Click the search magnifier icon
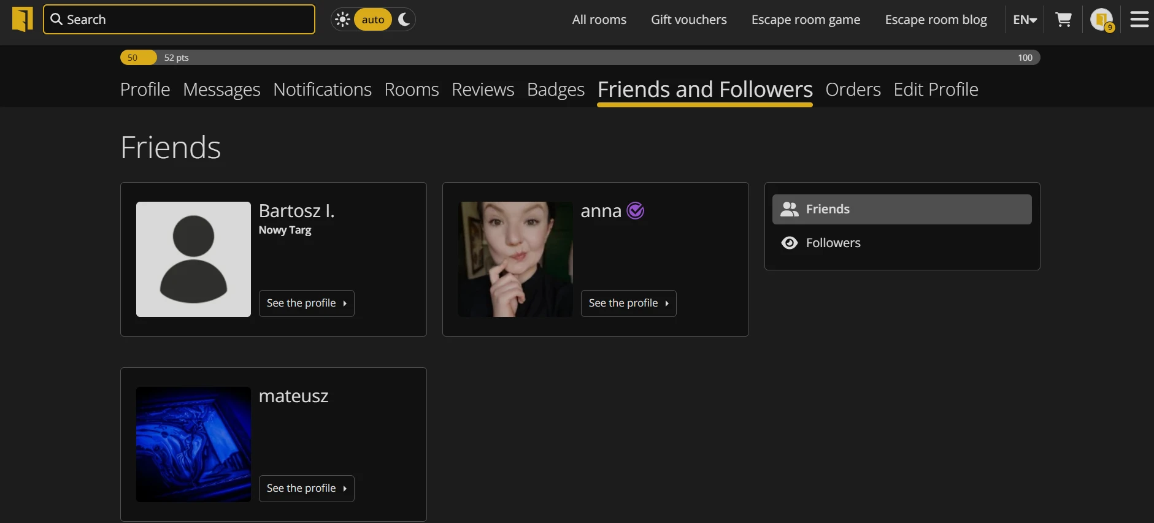Screen dimensions: 1154x523 click(x=56, y=20)
